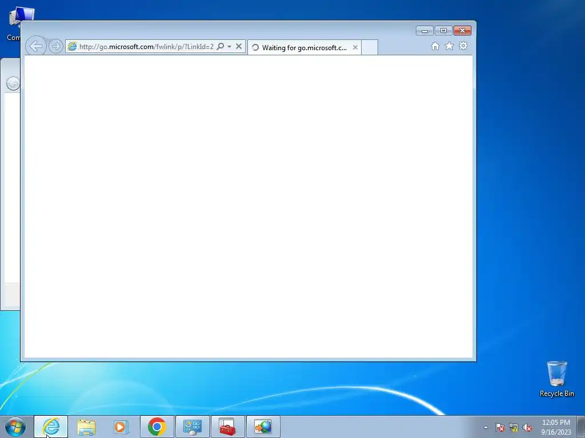This screenshot has width=585, height=438.
Task: Maximize the Internet Explorer window
Action: pos(443,31)
